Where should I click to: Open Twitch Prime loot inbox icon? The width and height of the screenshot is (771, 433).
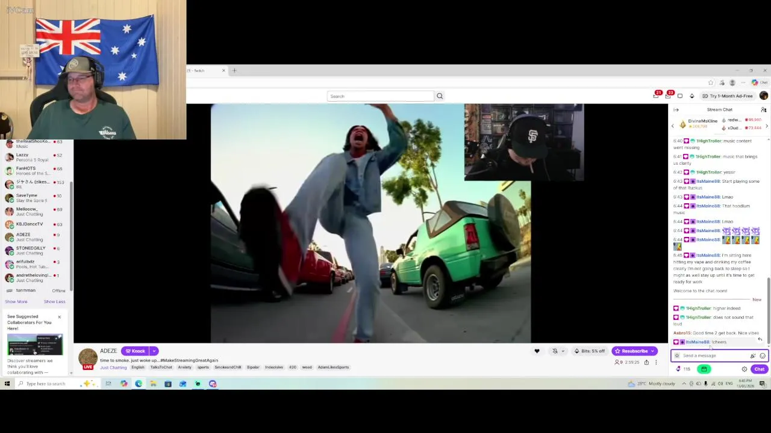tap(657, 96)
